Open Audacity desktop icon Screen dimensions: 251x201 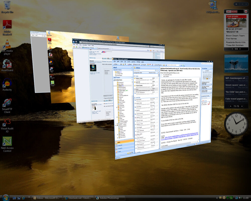click(x=7, y=85)
